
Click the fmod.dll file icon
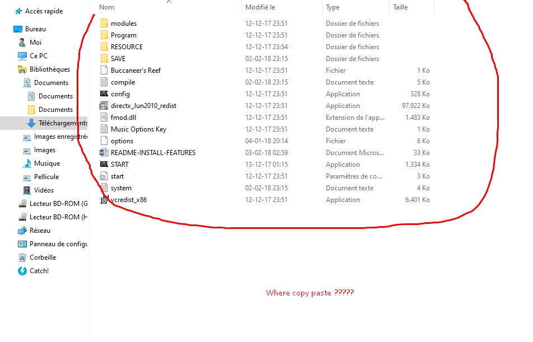(104, 118)
